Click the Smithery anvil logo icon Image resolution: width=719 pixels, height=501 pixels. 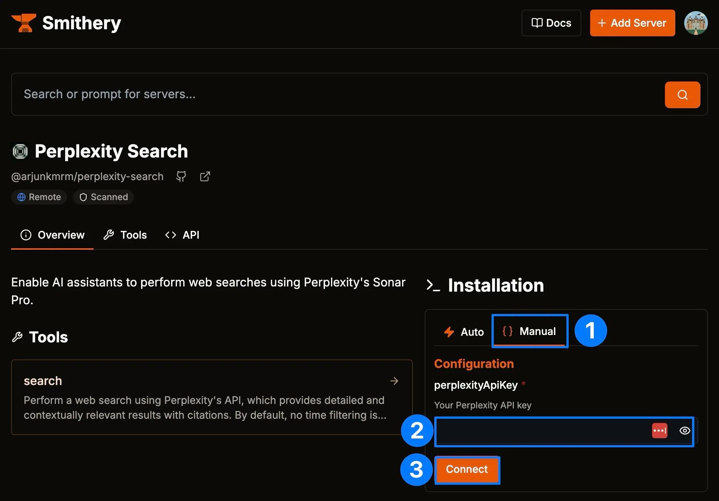pyautogui.click(x=24, y=23)
